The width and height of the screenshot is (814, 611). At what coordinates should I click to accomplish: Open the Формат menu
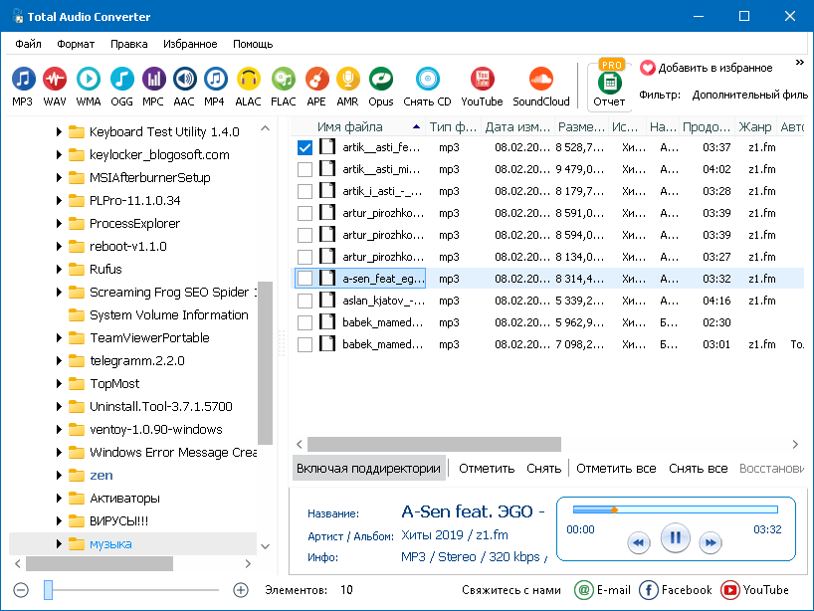tap(76, 44)
